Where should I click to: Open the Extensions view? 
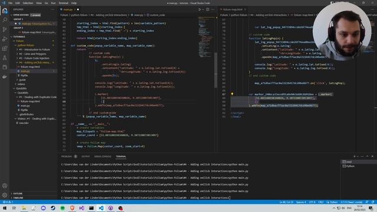(5, 48)
